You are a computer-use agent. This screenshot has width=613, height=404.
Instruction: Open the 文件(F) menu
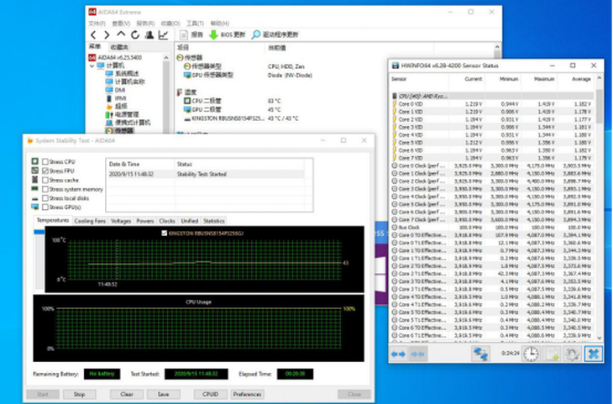tap(97, 24)
